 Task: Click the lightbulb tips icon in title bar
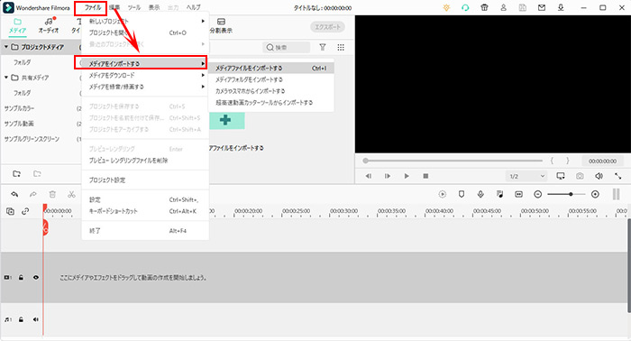point(446,7)
